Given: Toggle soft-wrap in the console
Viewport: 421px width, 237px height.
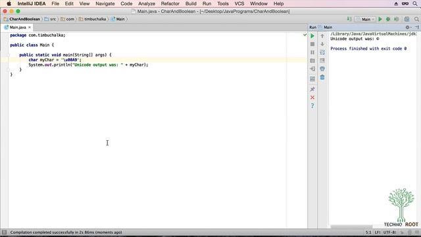Looking at the screenshot, I should coord(322,53).
